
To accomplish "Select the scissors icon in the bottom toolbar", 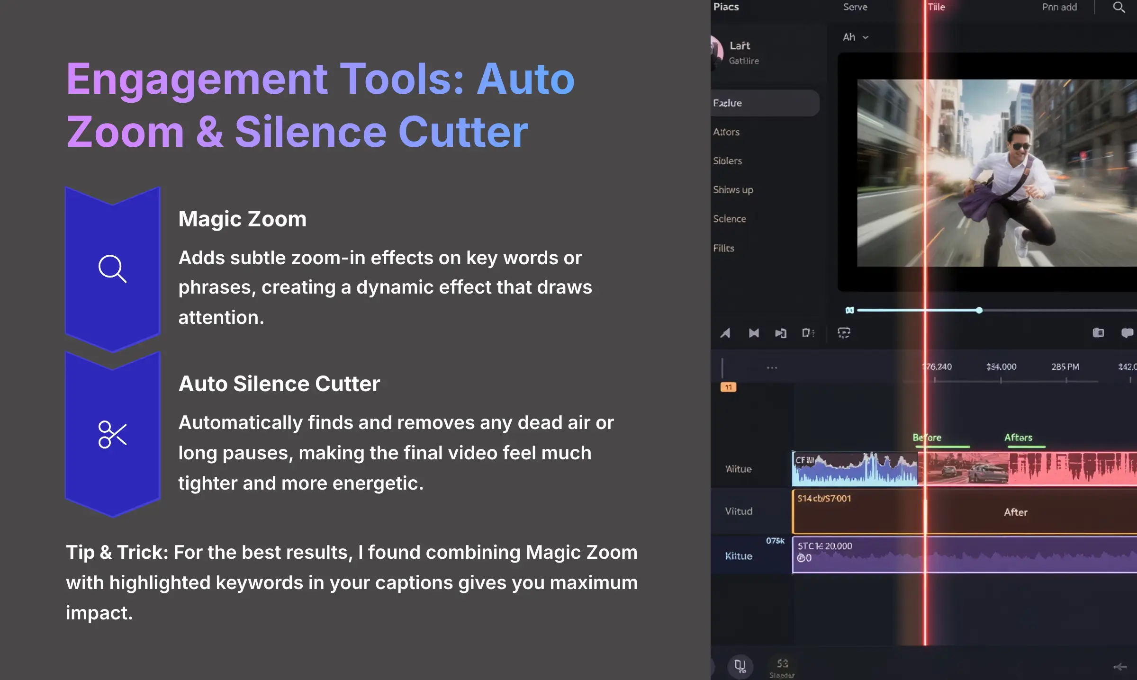I will point(740,666).
